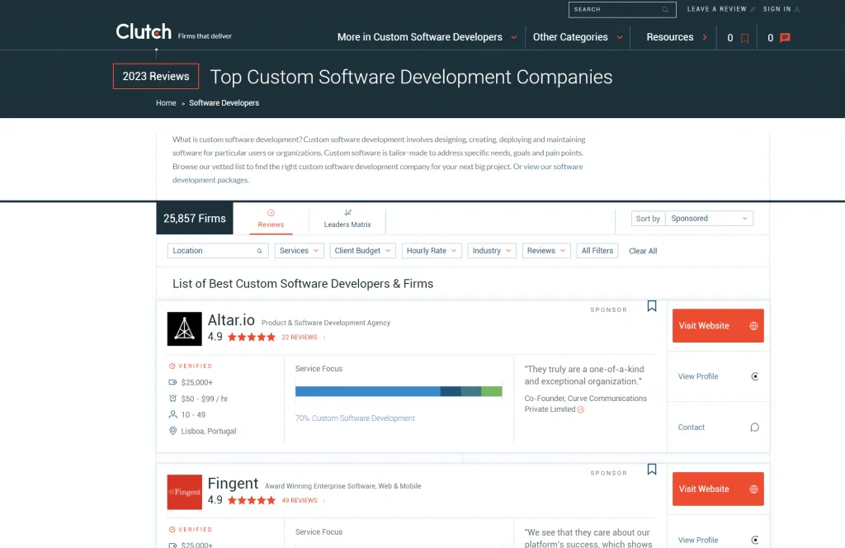Click Contact for Altar.io
The width and height of the screenshot is (845, 548).
(x=692, y=428)
